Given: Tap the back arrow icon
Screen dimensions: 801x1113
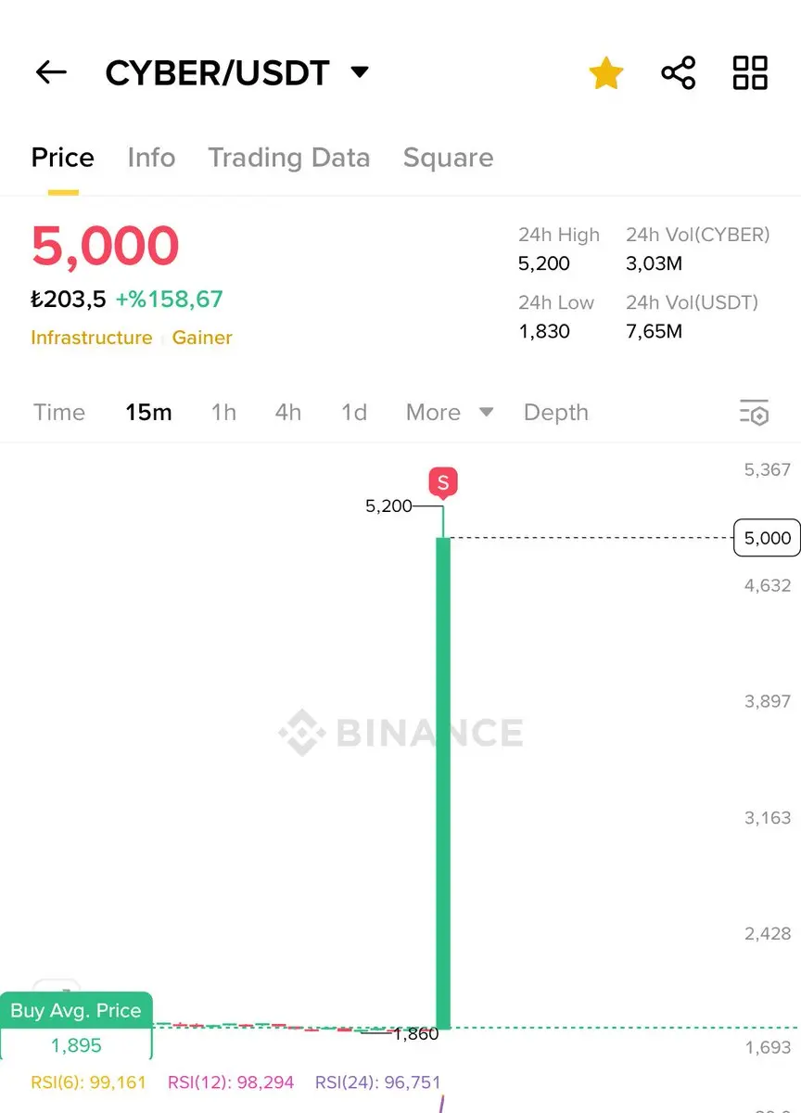Looking at the screenshot, I should click(51, 72).
